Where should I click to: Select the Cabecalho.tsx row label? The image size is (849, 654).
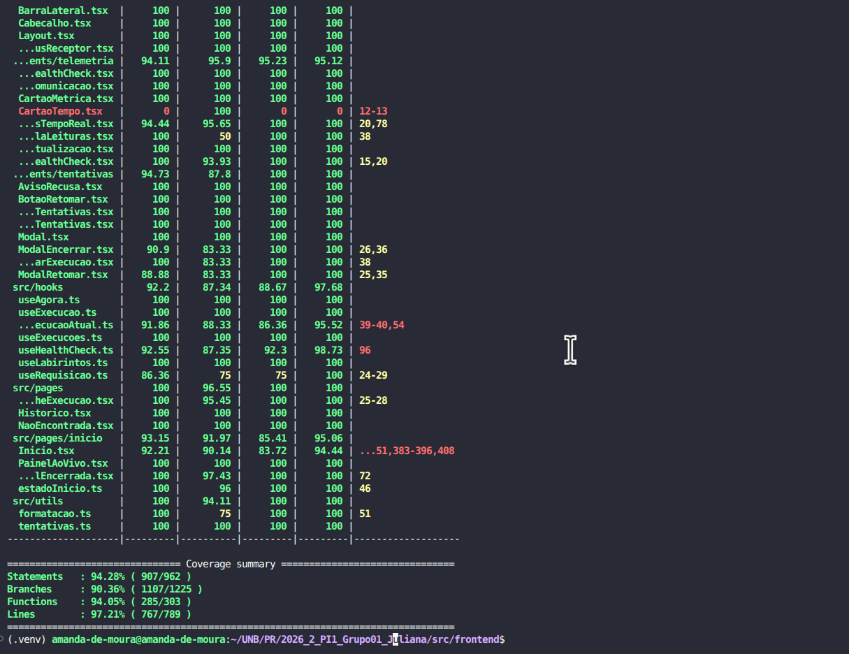click(55, 23)
